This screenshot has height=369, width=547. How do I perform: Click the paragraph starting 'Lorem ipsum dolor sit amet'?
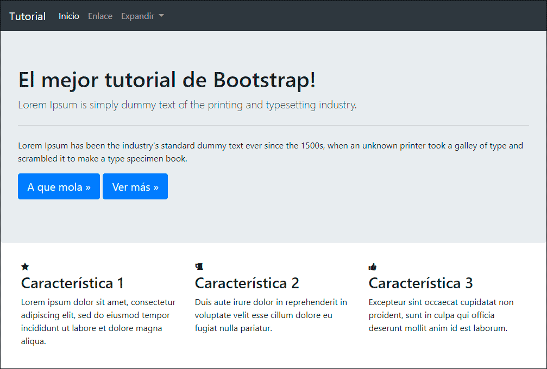[98, 322]
